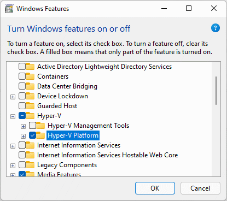This screenshot has width=227, height=201.
Task: Click the Hyper-V Platform folder icon
Action: 40,135
